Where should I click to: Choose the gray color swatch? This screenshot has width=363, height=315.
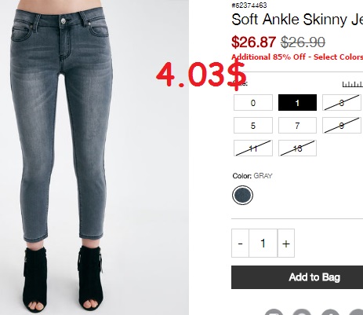pos(242,195)
